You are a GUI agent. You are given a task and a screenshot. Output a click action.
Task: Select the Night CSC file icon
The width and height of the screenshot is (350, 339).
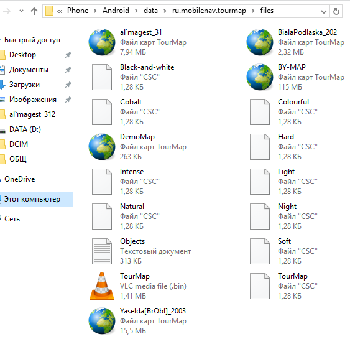260,216
